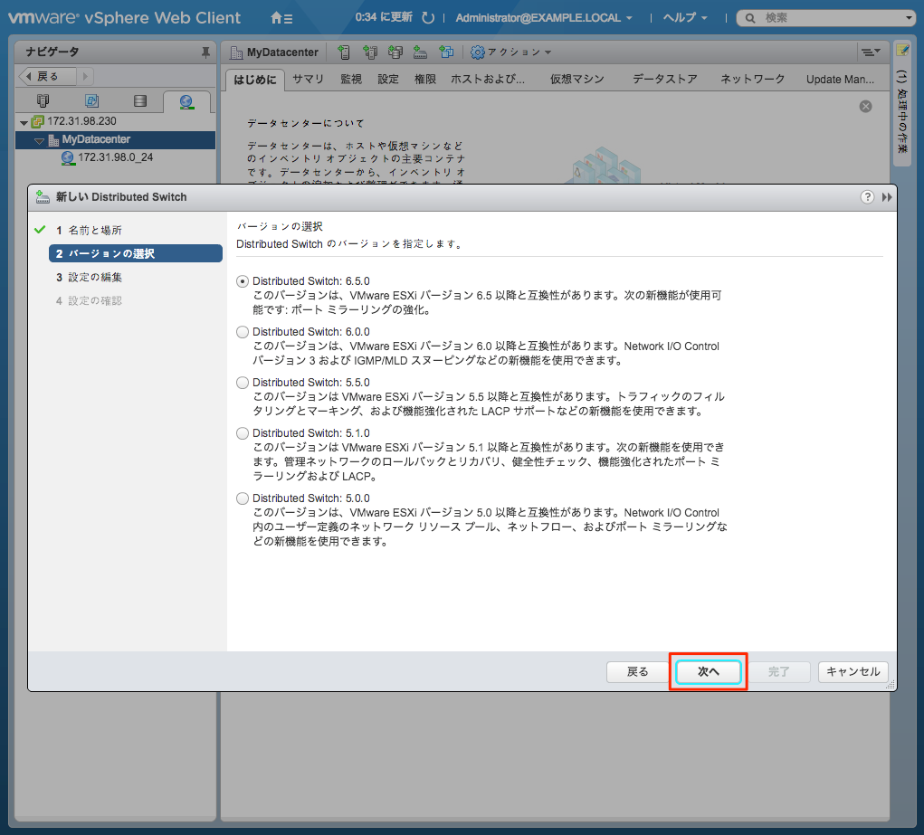Select 172.31.98.0_24 network in tree

[116, 158]
